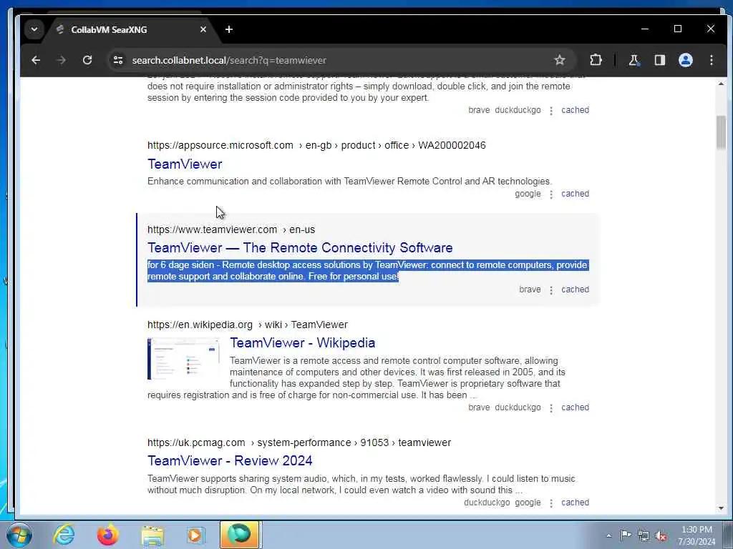Open cached link for the topmost result
This screenshot has width=733, height=549.
tap(575, 110)
